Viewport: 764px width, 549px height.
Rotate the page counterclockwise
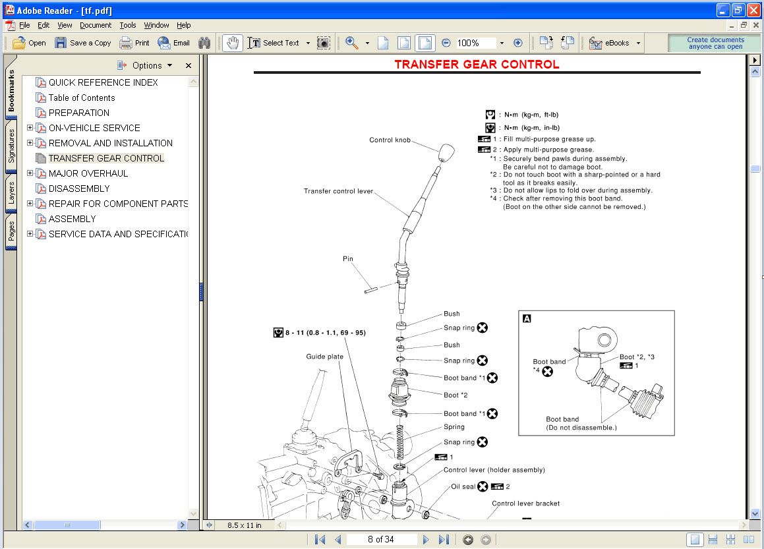(567, 43)
